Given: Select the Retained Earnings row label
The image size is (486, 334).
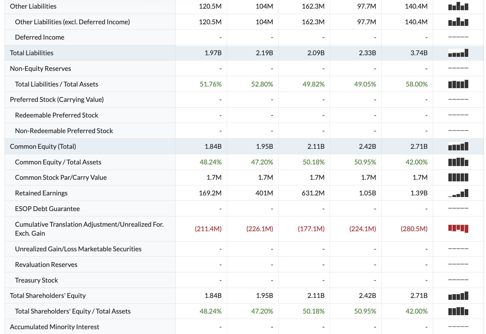Looking at the screenshot, I should click(x=41, y=193).
